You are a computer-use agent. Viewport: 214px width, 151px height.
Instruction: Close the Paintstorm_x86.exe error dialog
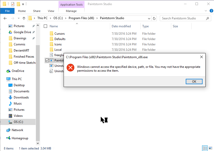[x=202, y=57]
